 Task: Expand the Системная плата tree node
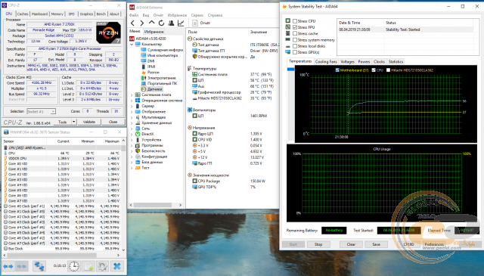pos(132,95)
